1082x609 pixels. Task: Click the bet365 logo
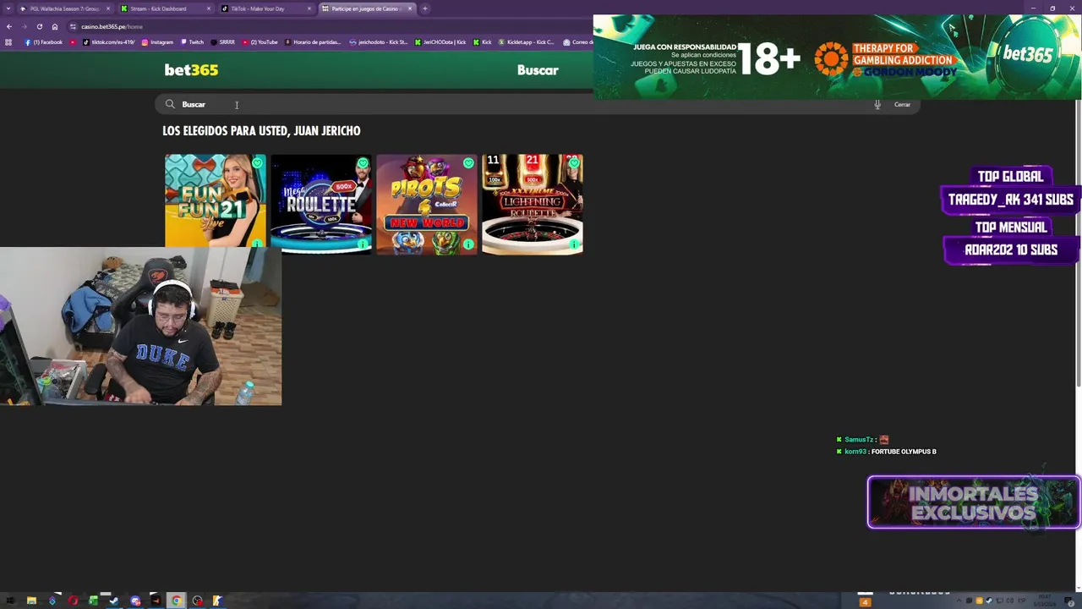[x=191, y=70]
